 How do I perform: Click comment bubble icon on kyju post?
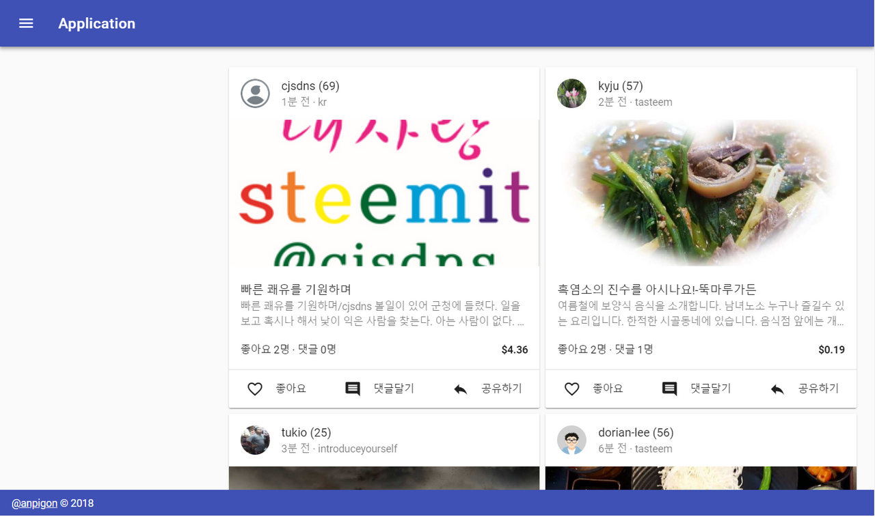tap(670, 389)
